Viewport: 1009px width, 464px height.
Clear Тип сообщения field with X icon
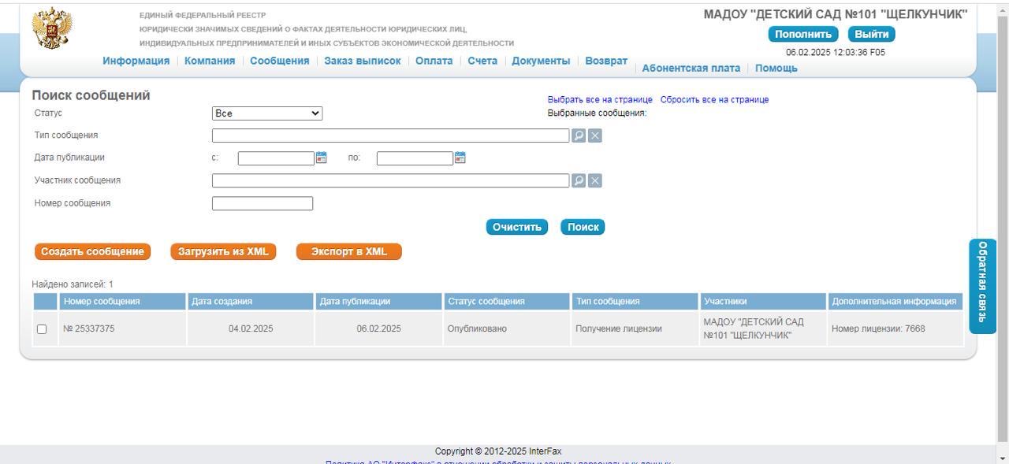tap(595, 135)
